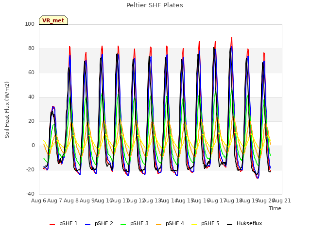Viewport: 311px width, 233px height.
Task: Click the 100 y-axis tick label
Action: point(30,24)
